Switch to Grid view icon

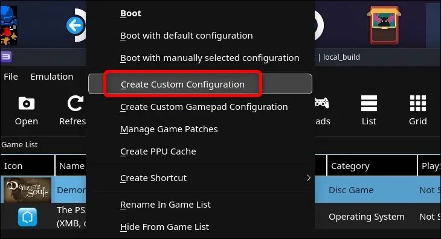click(x=418, y=103)
